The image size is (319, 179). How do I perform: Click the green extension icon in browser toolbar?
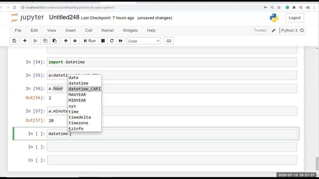point(287,7)
